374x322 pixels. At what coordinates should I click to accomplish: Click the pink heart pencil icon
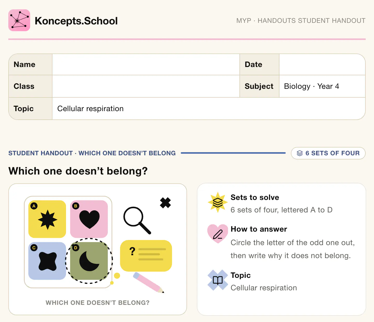point(218,234)
